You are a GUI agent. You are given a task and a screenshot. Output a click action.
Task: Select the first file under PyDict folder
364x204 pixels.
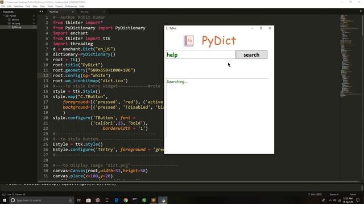pos(15,20)
